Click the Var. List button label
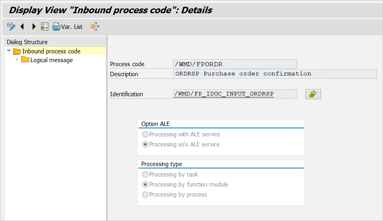This screenshot has width=383, height=221. click(72, 27)
